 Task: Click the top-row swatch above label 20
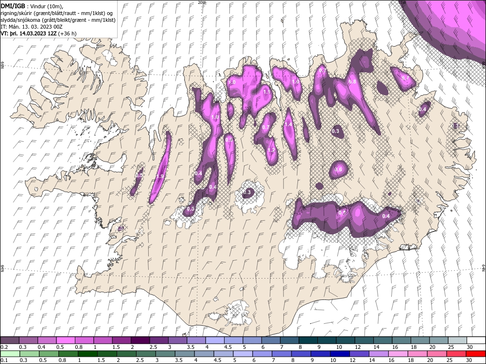(x=439, y=340)
